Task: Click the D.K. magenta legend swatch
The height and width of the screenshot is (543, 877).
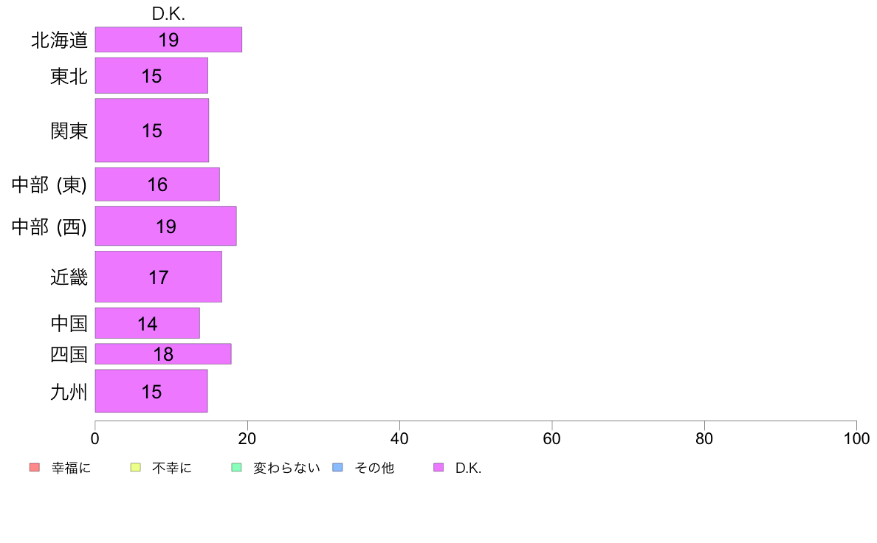Action: pyautogui.click(x=438, y=468)
